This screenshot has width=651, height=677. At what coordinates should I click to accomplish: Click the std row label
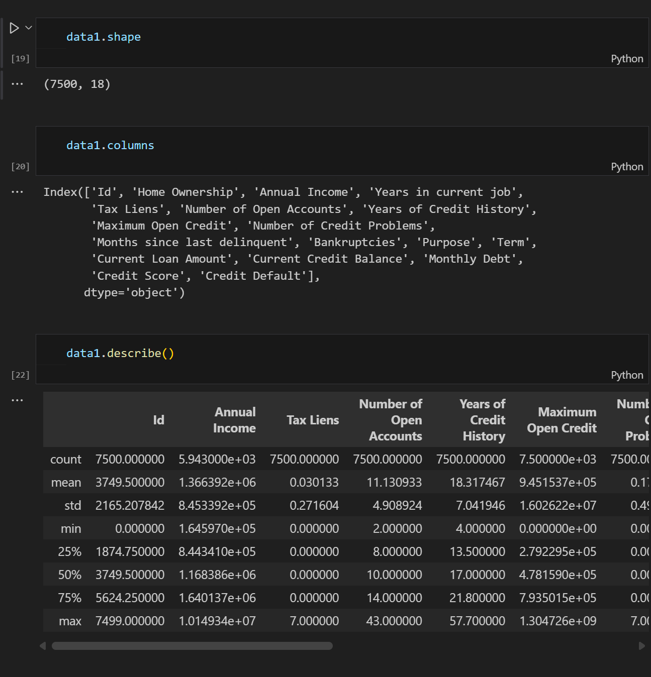(73, 506)
